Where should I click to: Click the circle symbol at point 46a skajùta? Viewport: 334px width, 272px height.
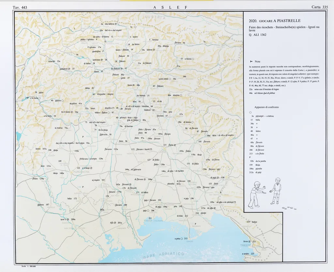(x=181, y=95)
